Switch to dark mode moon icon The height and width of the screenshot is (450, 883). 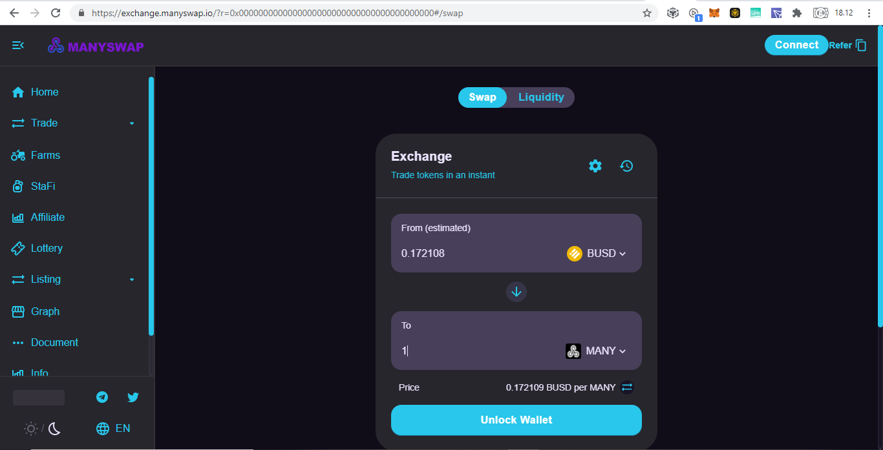tap(54, 428)
